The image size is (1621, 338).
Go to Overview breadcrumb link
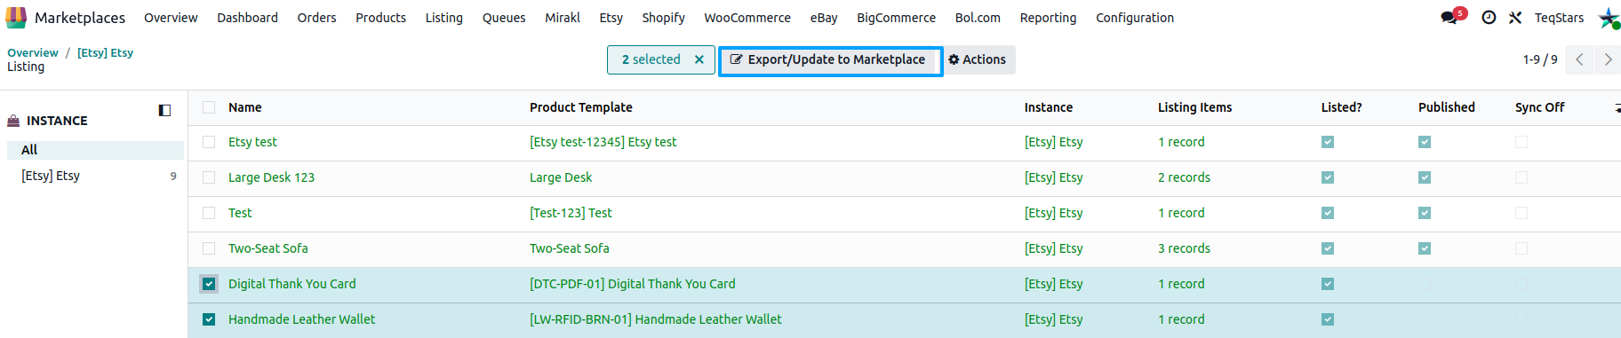[33, 52]
